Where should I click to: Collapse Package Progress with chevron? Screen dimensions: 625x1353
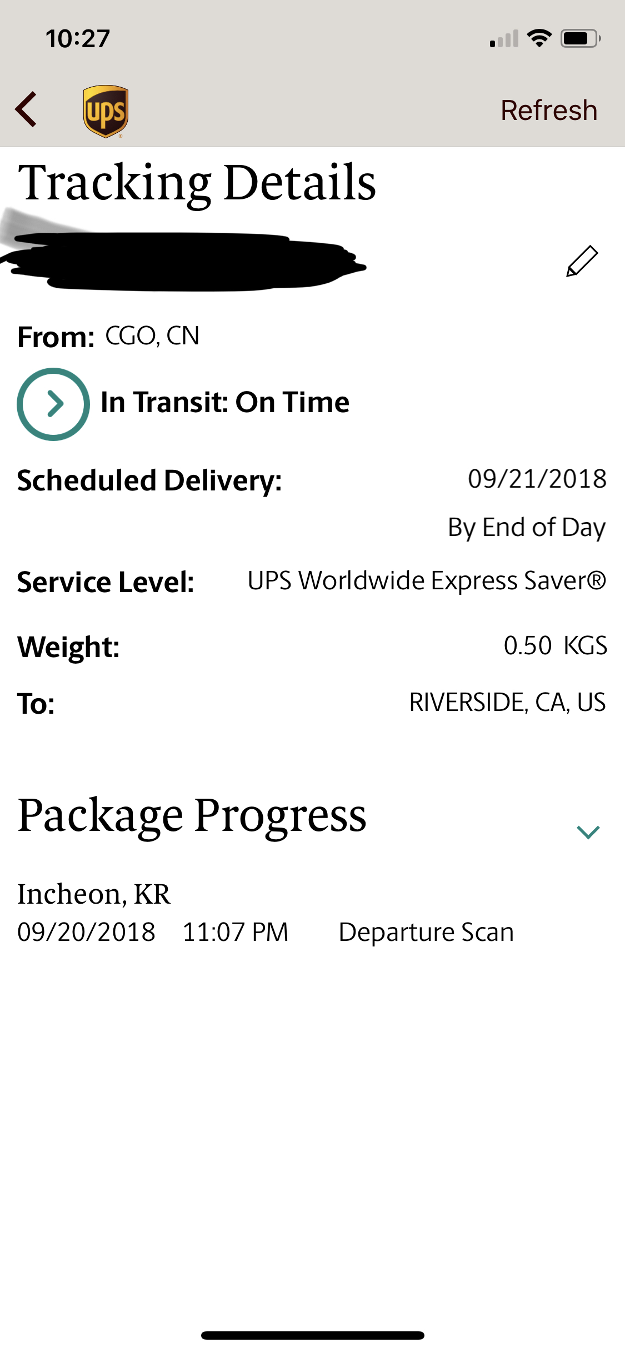coord(588,831)
